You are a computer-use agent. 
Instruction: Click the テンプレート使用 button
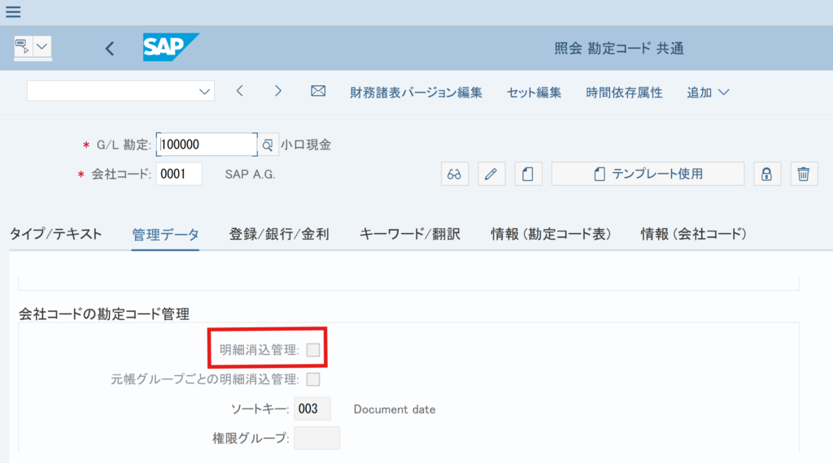[x=648, y=174]
